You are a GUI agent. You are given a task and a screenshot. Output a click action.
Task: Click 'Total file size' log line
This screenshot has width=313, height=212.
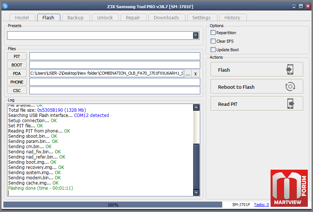(x=47, y=110)
